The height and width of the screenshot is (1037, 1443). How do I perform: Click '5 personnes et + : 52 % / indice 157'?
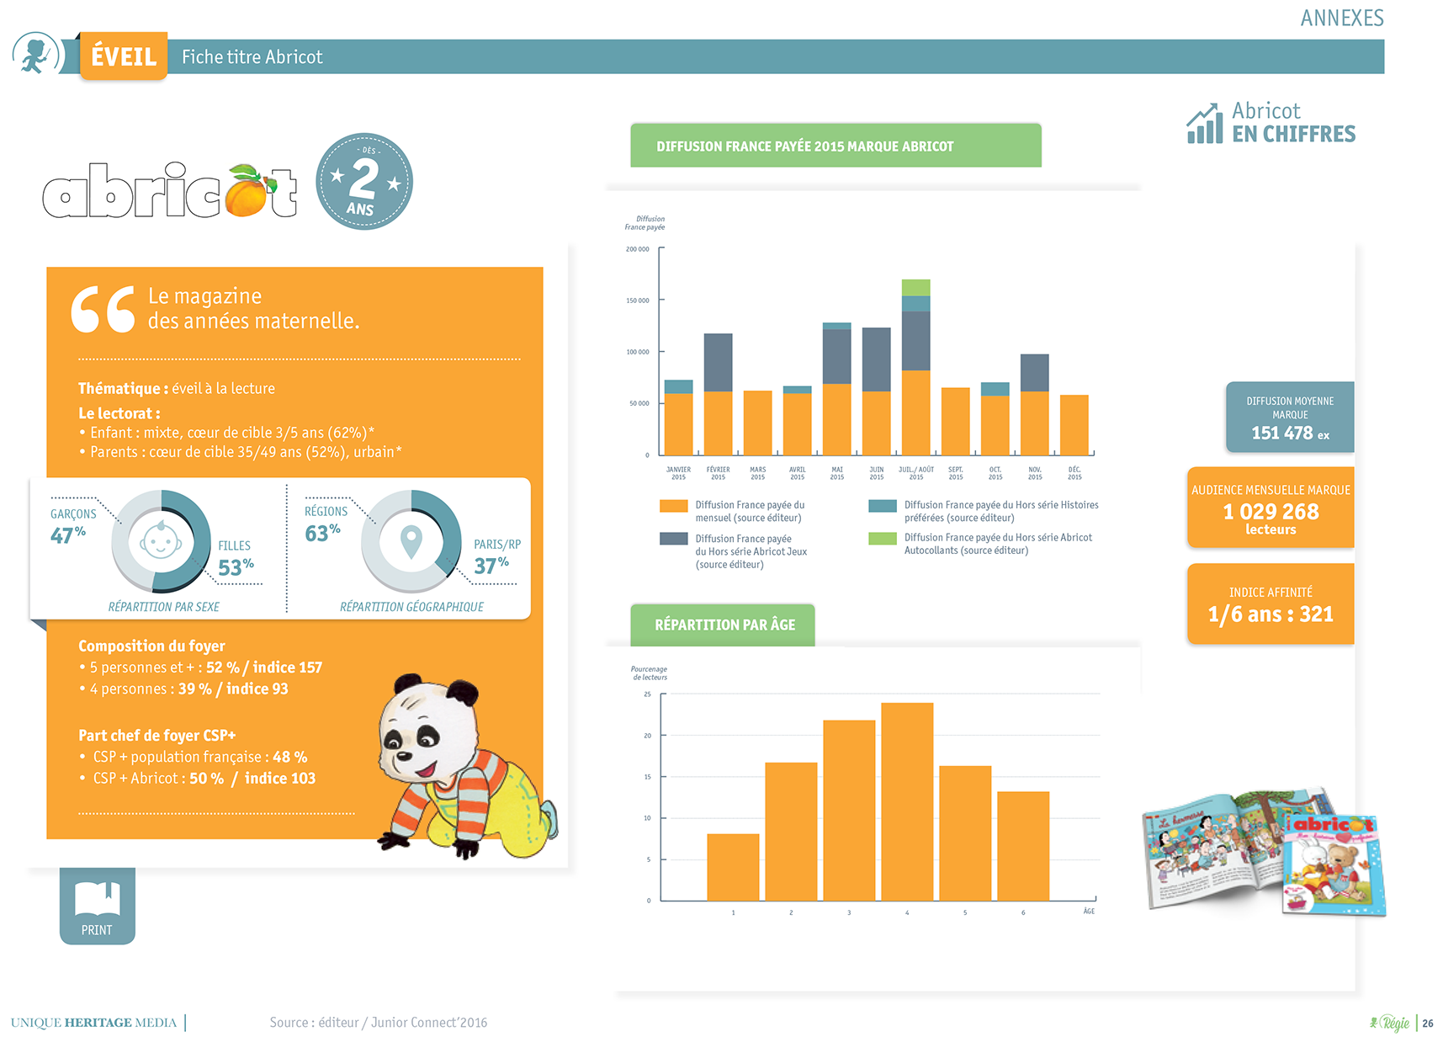[x=200, y=667]
